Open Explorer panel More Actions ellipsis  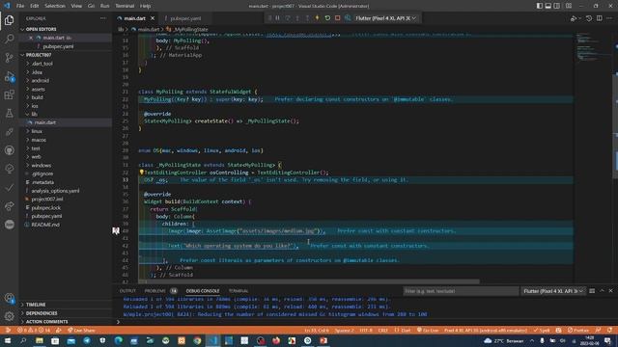point(103,18)
